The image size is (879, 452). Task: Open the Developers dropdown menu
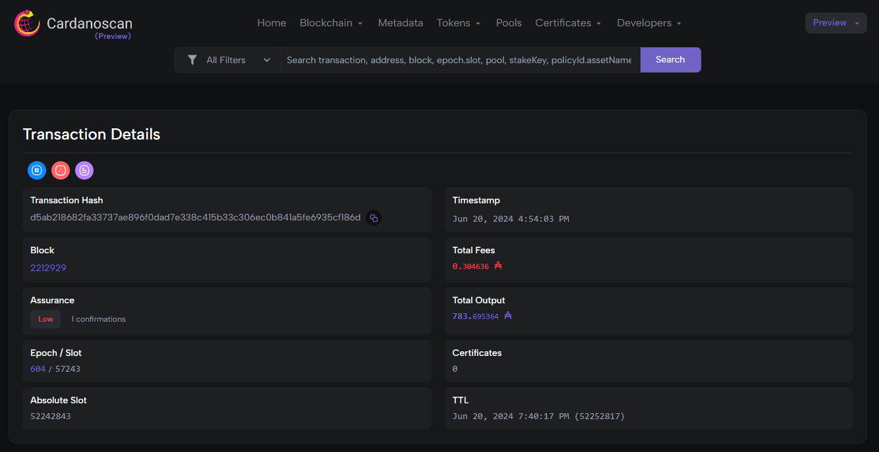649,23
